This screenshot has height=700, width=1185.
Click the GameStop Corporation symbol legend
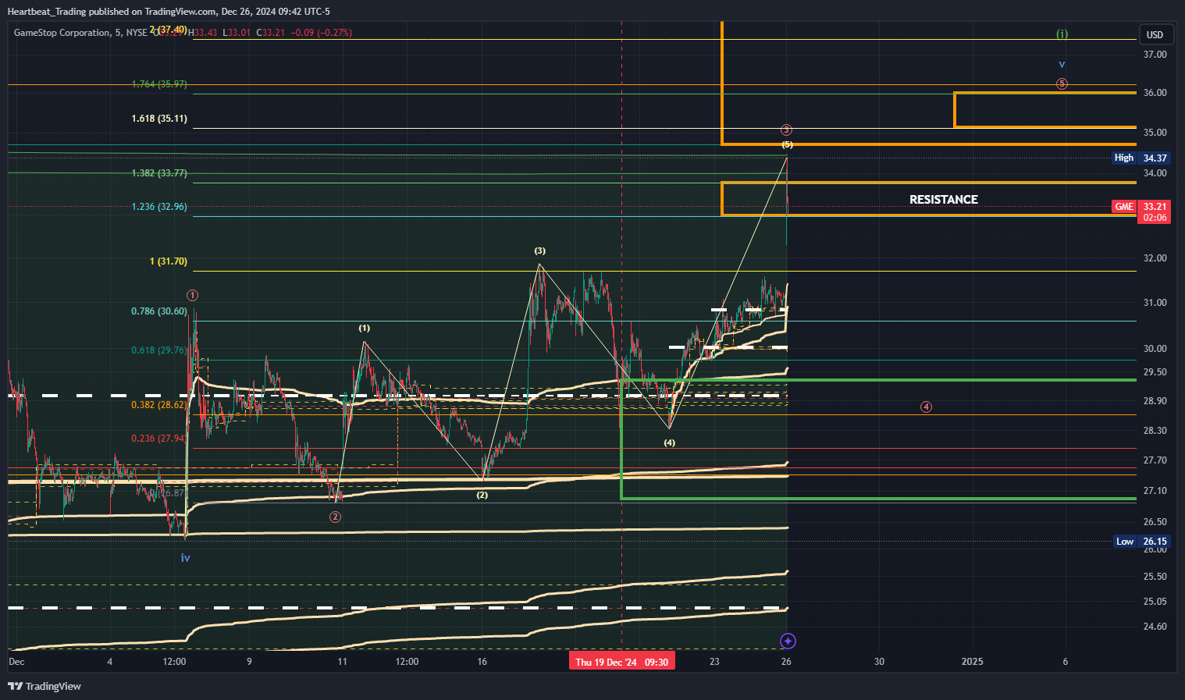coord(80,33)
